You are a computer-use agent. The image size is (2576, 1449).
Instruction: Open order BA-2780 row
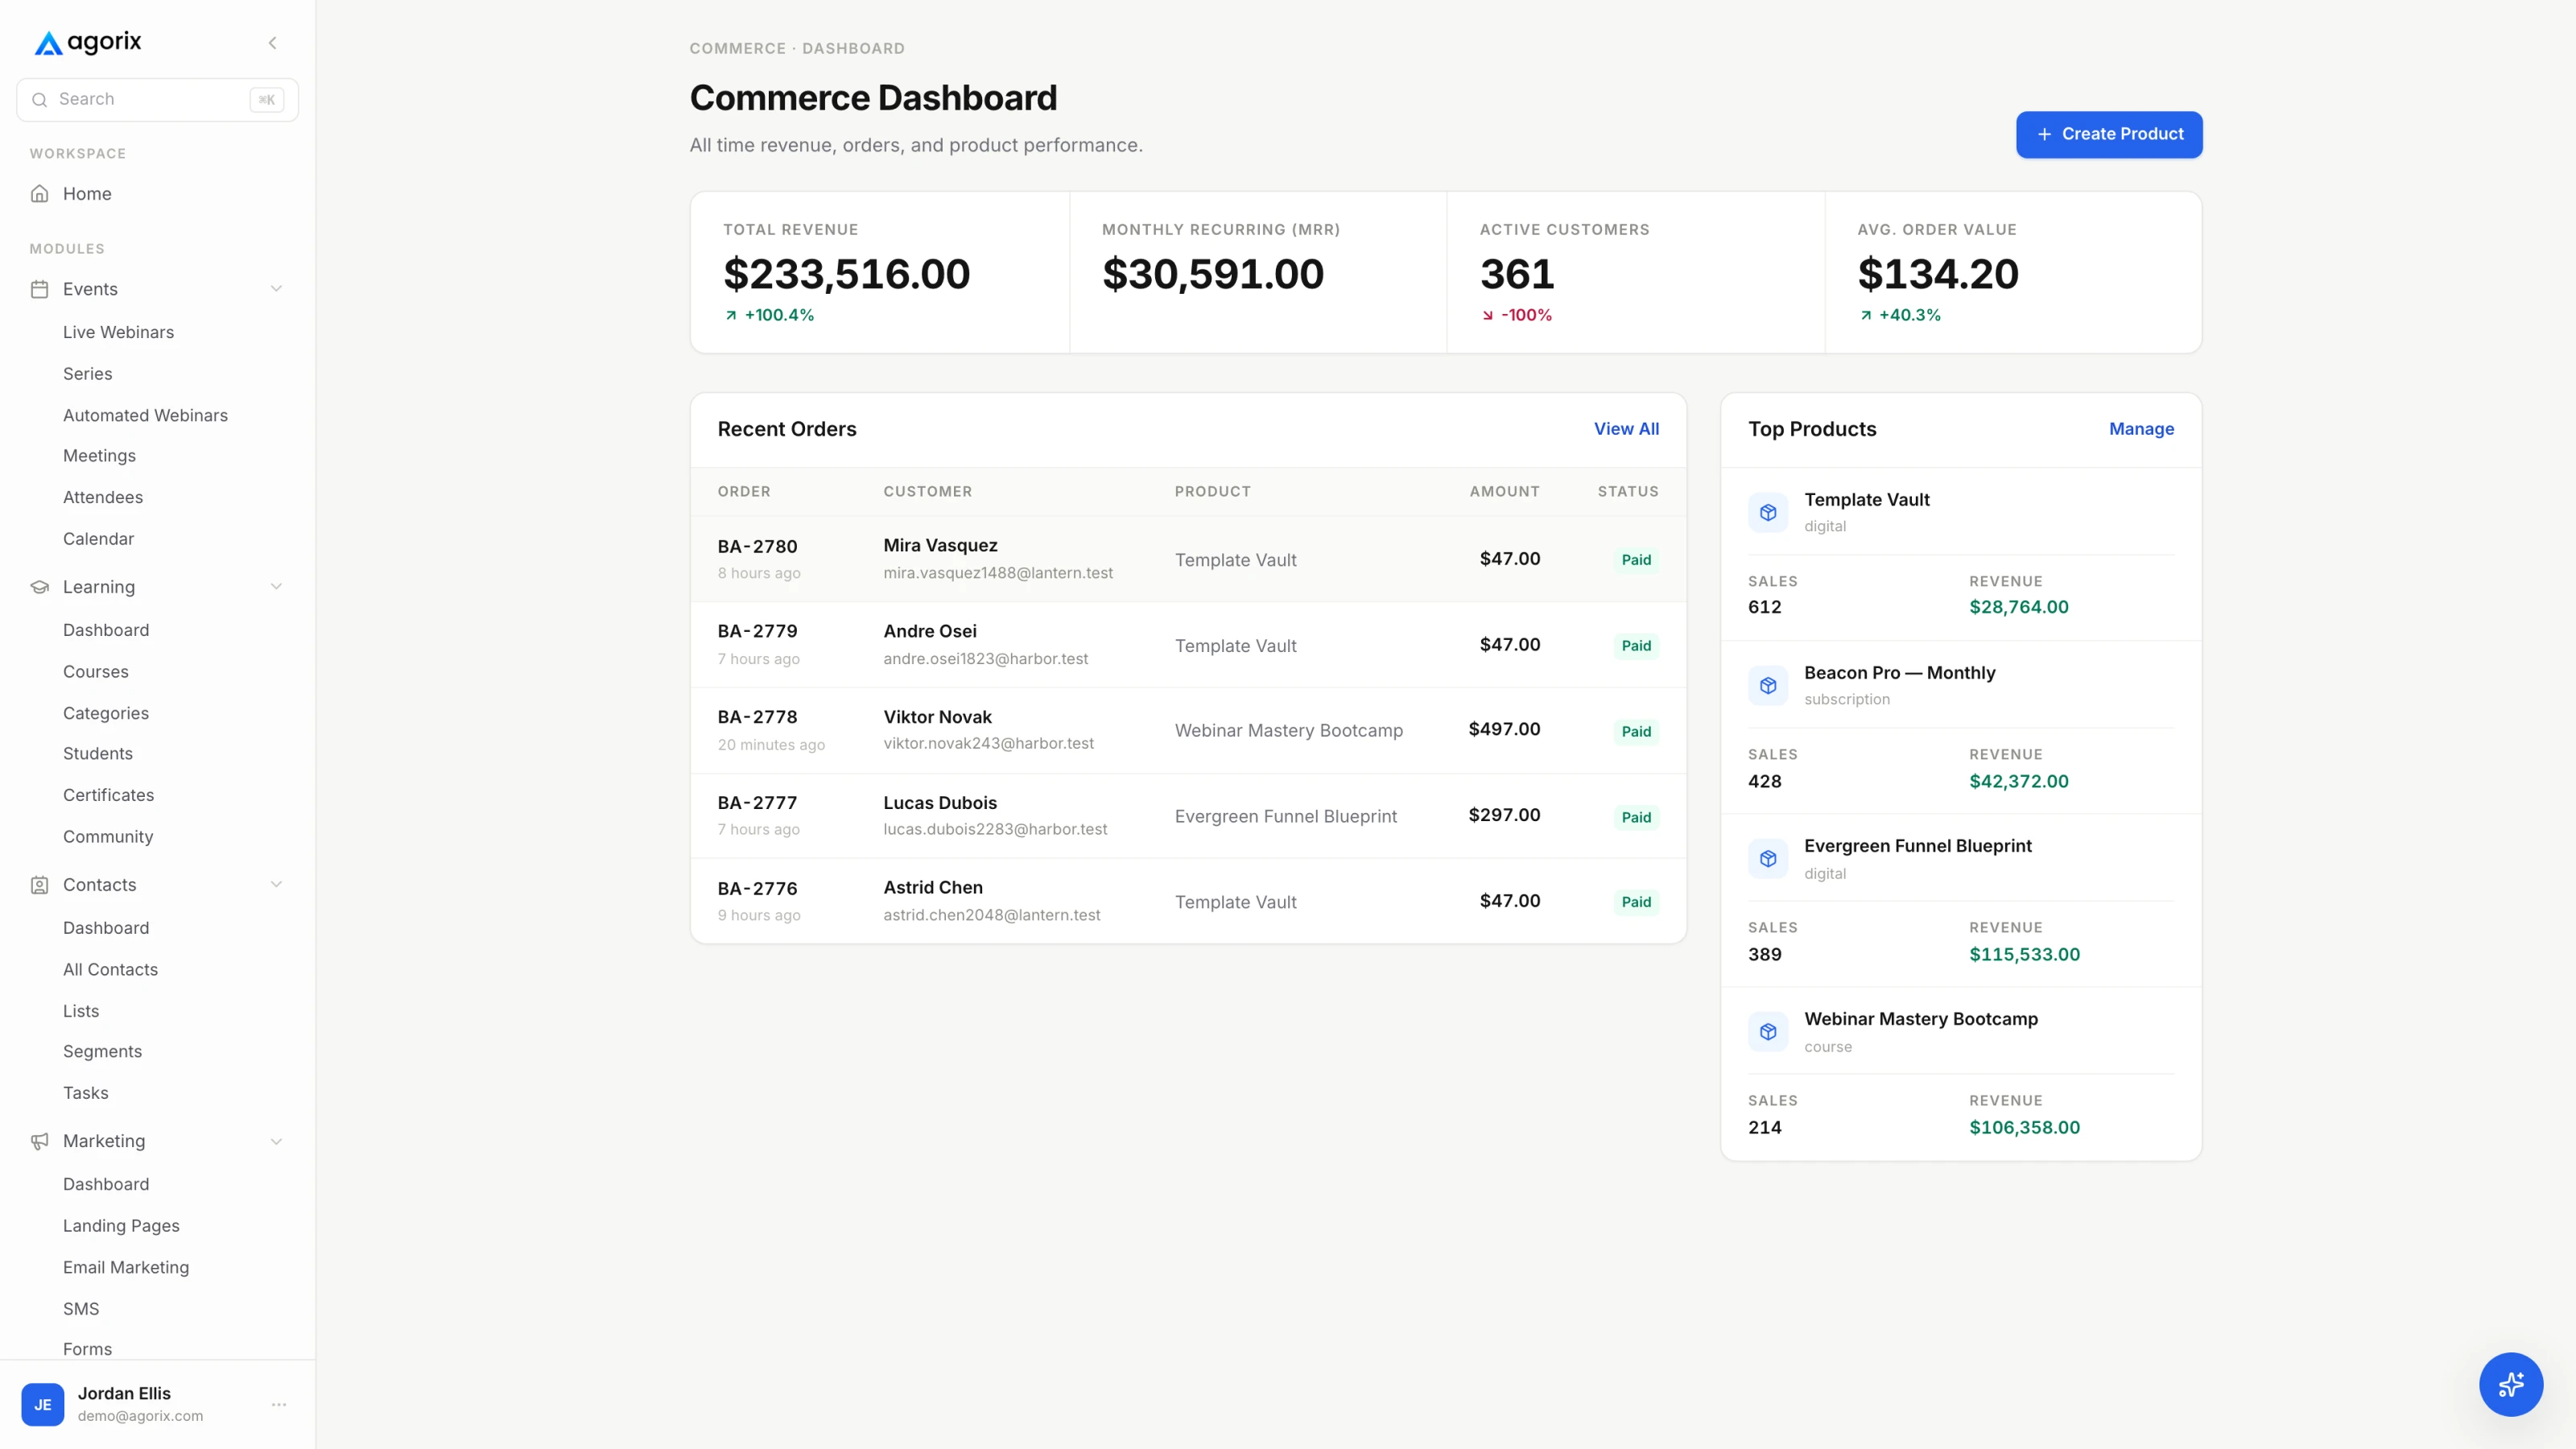pos(1188,559)
